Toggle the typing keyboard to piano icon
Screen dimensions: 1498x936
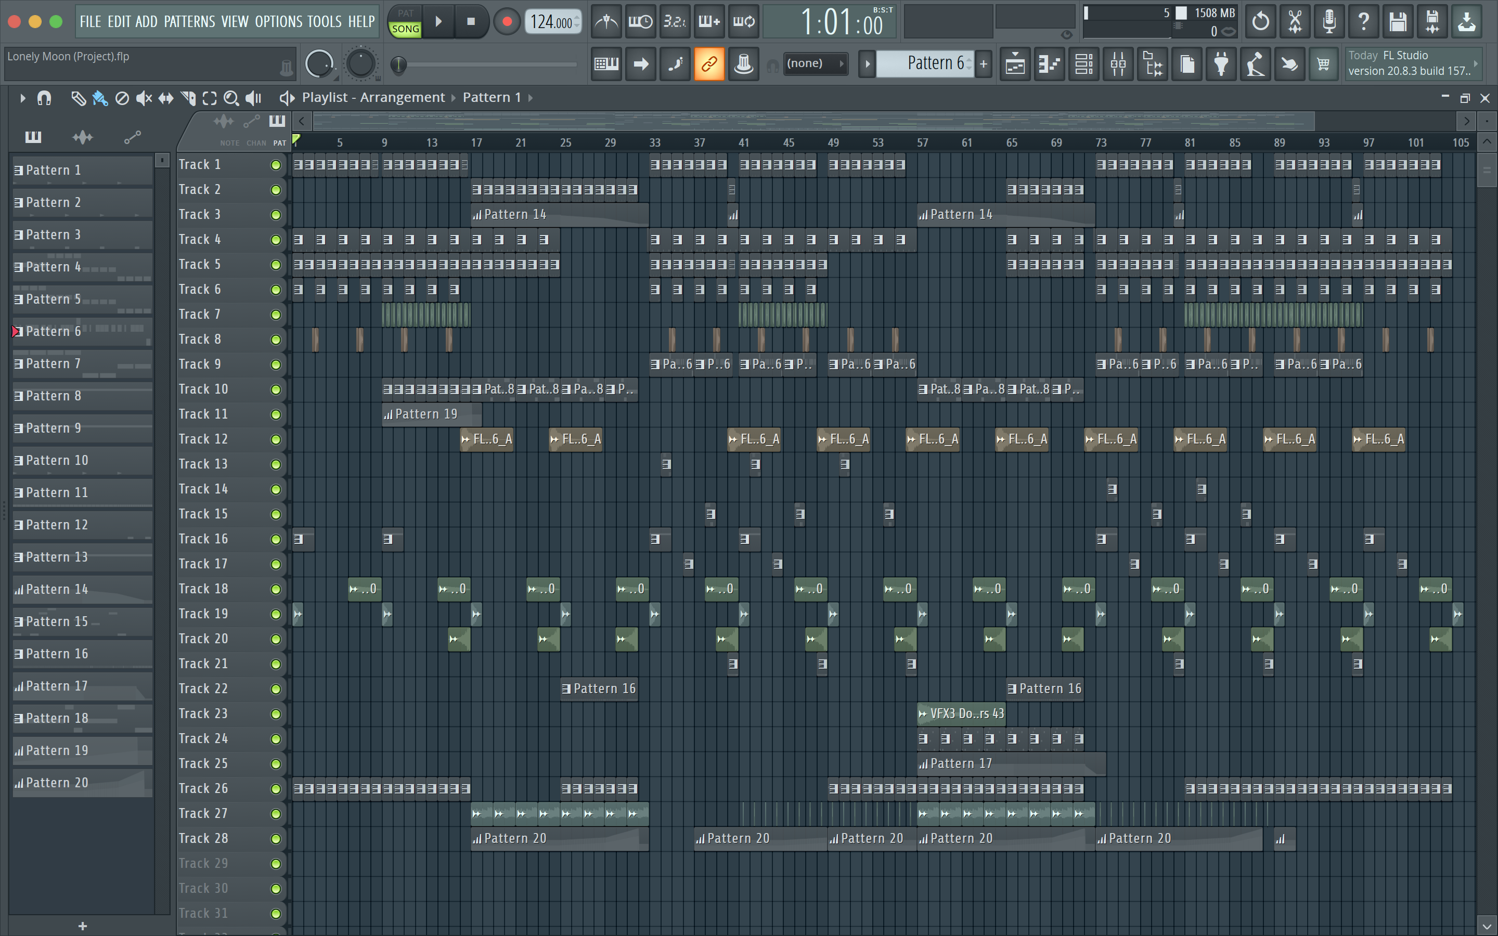[606, 64]
